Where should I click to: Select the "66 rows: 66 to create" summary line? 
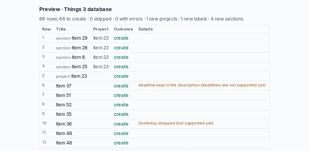(141, 19)
